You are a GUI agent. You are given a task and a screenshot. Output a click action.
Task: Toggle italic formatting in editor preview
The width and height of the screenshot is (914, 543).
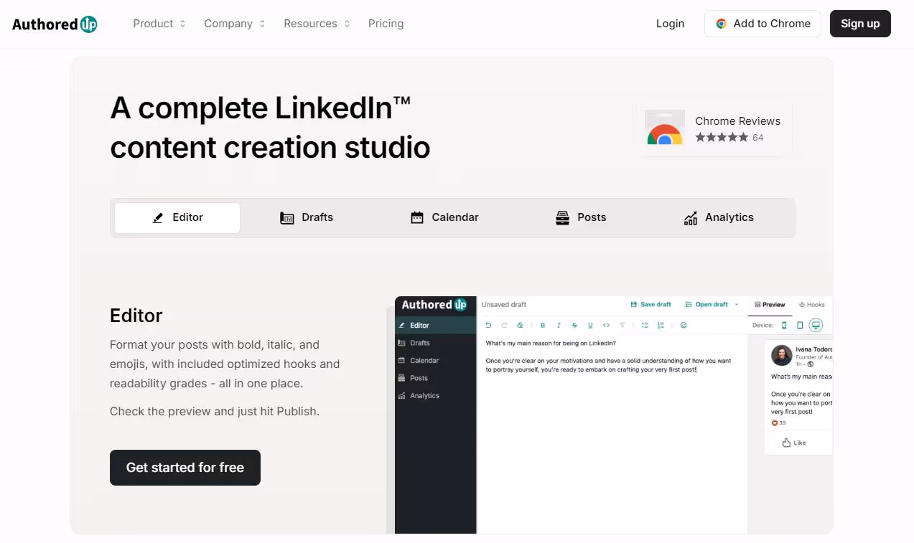click(559, 325)
